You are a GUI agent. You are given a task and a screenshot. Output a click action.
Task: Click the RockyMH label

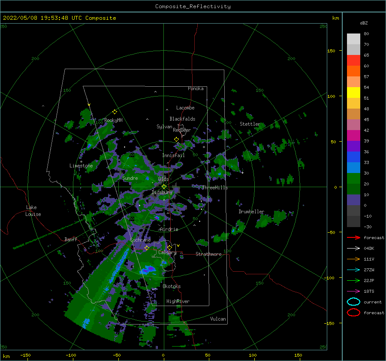tap(113, 120)
